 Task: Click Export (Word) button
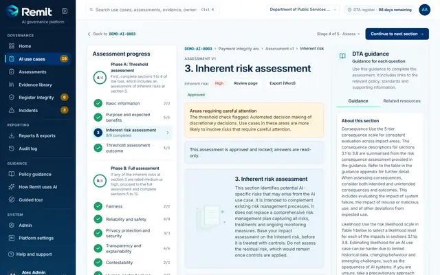283,83
